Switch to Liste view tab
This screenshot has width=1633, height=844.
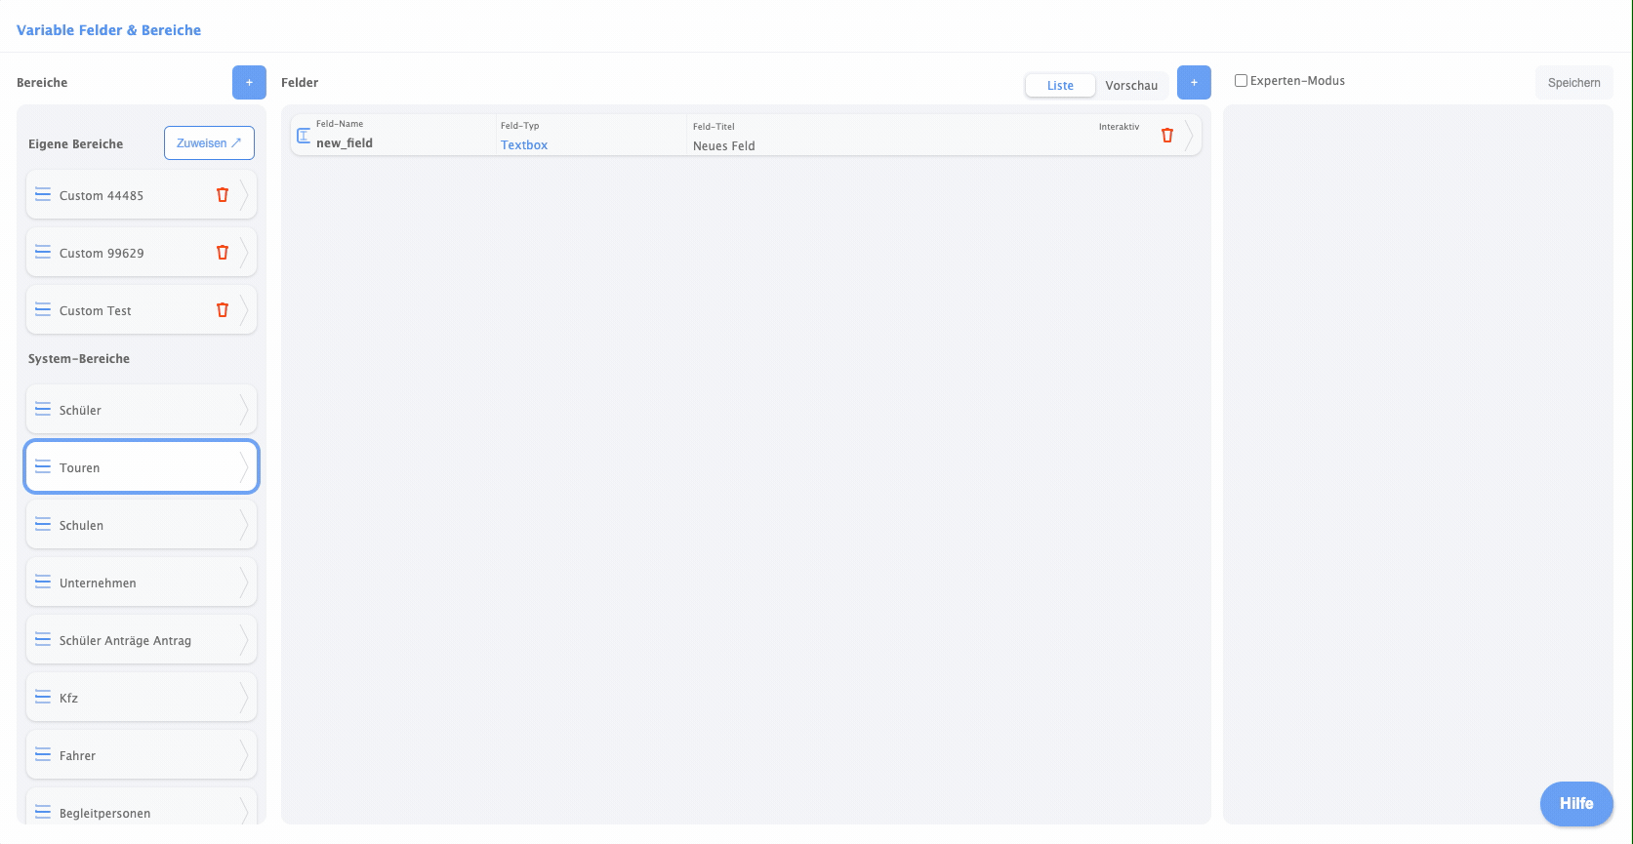click(1060, 86)
